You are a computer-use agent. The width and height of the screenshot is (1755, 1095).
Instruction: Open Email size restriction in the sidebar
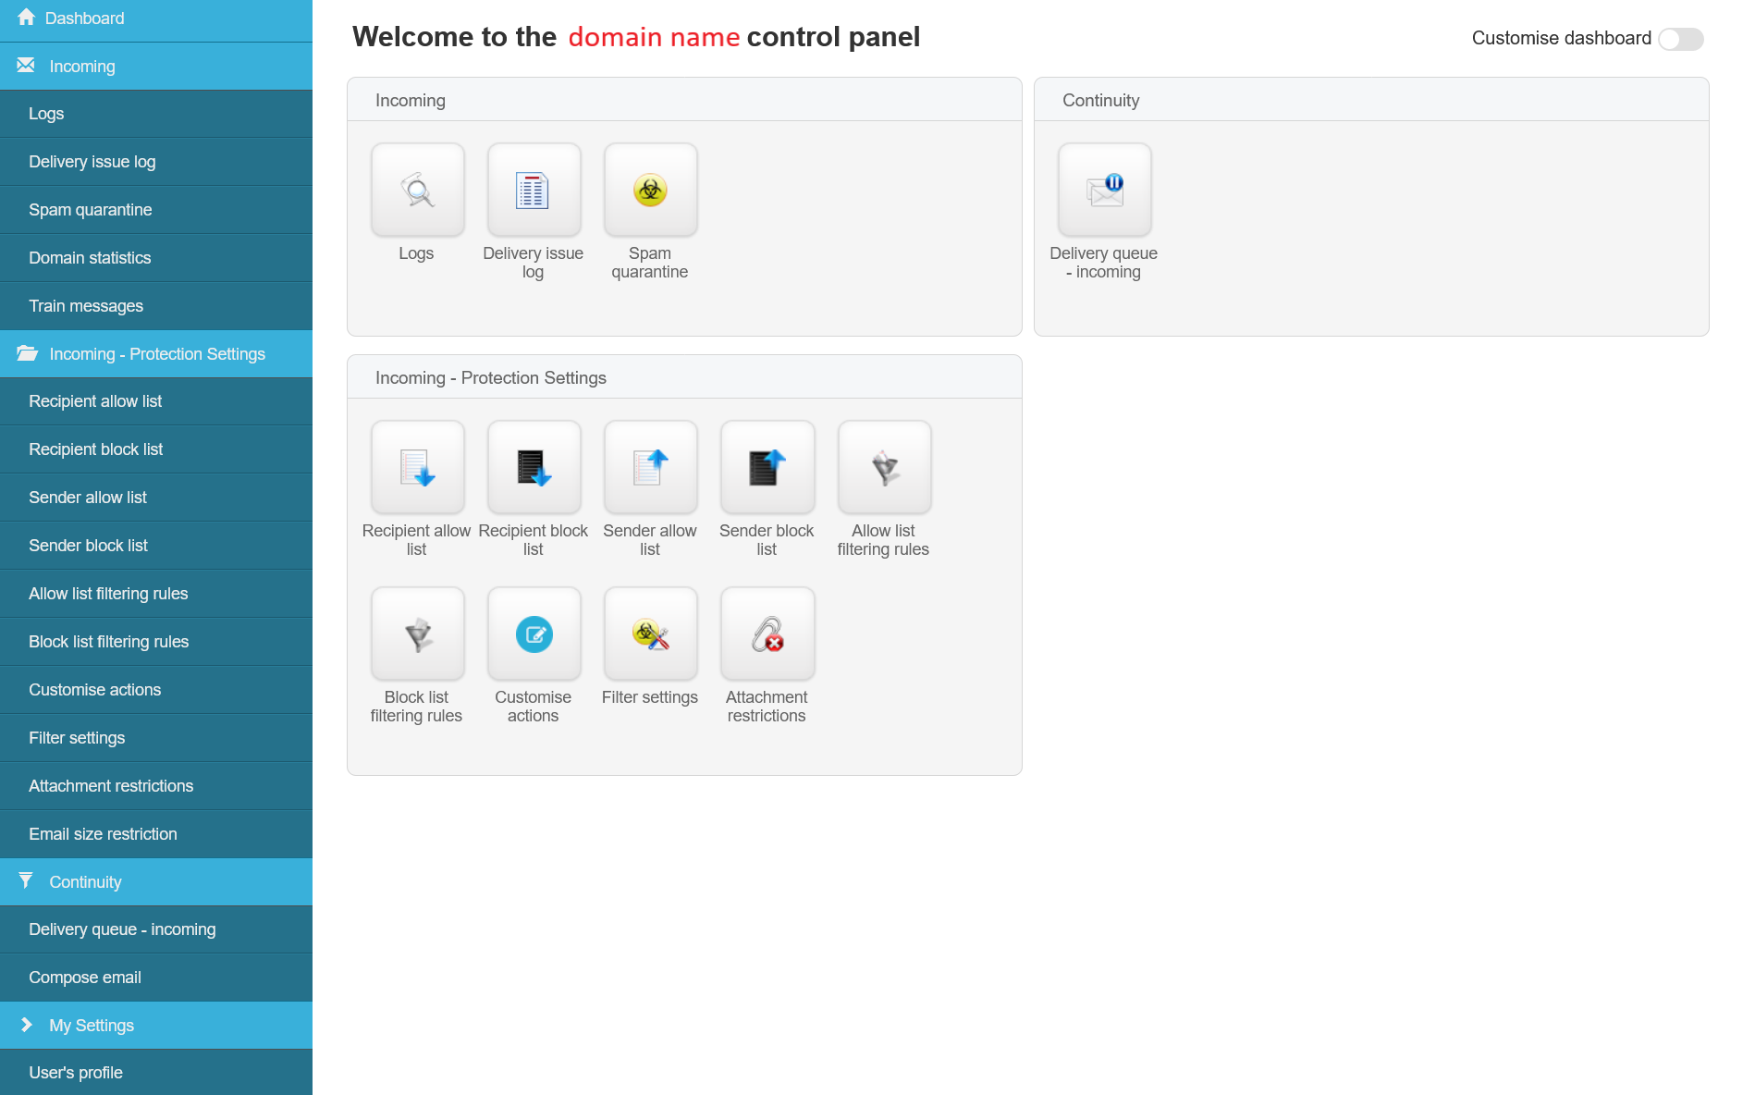(156, 834)
